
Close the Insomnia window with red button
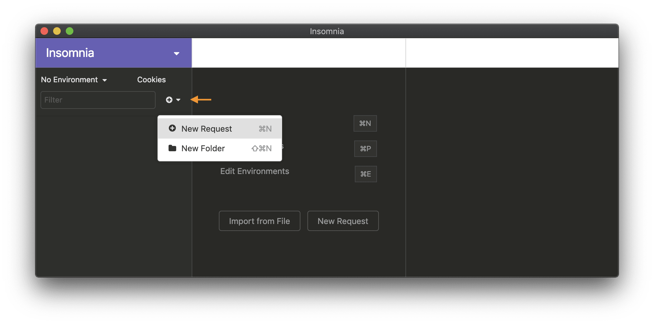pos(44,31)
